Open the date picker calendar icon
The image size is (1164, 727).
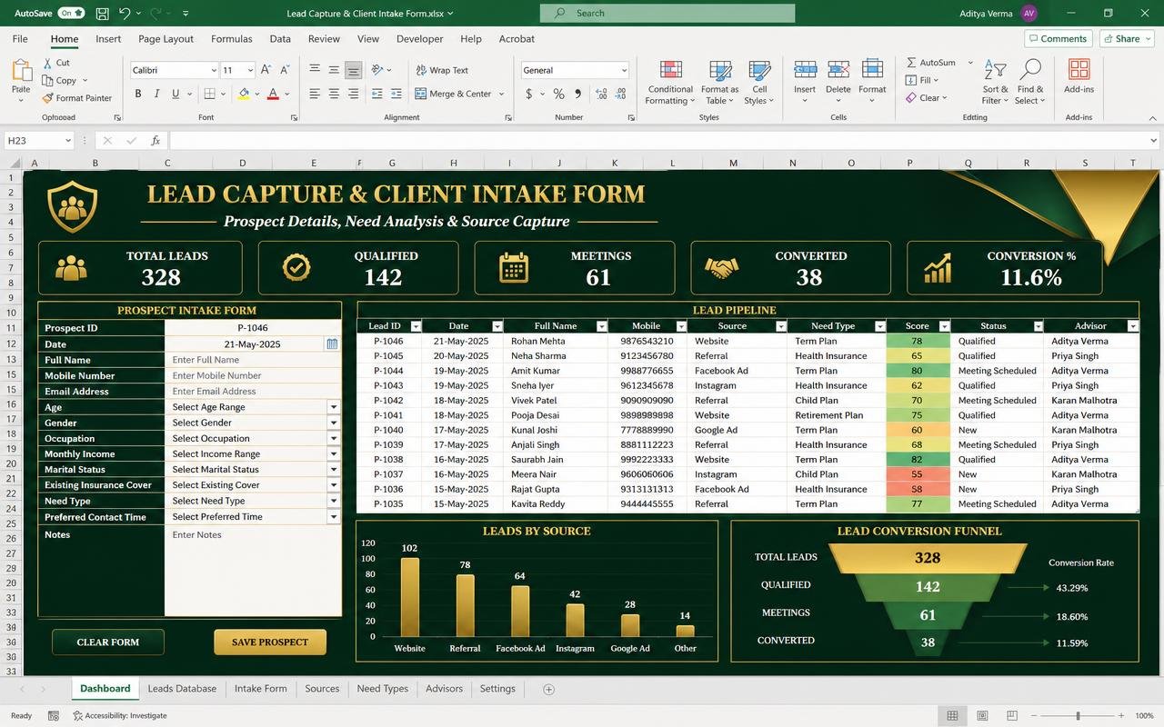coord(332,344)
